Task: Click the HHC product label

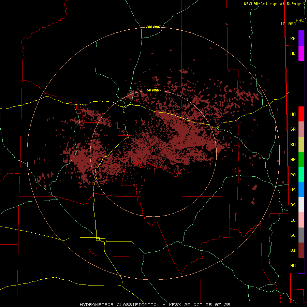Action: [299, 20]
